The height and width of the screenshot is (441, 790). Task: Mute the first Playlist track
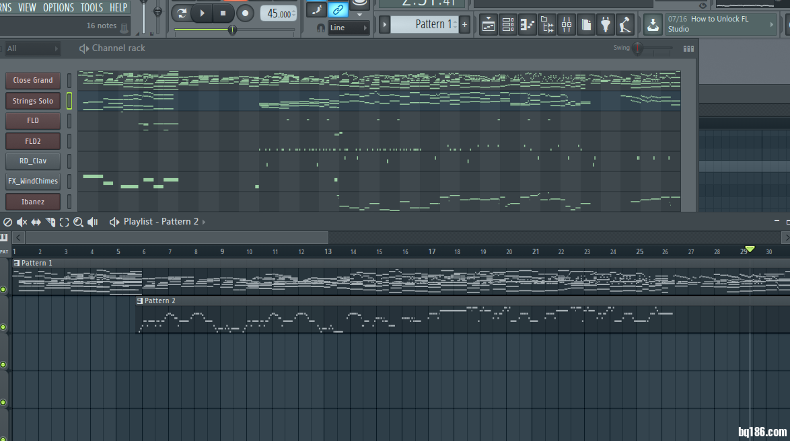[4, 289]
